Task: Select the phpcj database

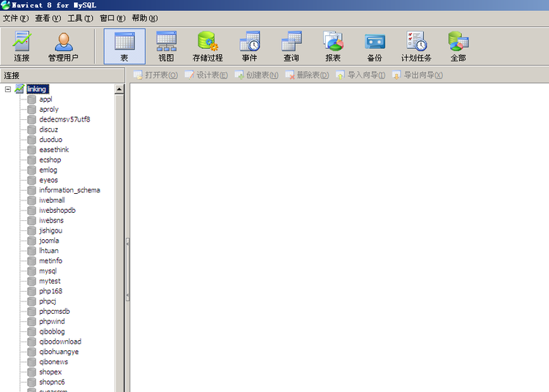Action: pyautogui.click(x=48, y=301)
